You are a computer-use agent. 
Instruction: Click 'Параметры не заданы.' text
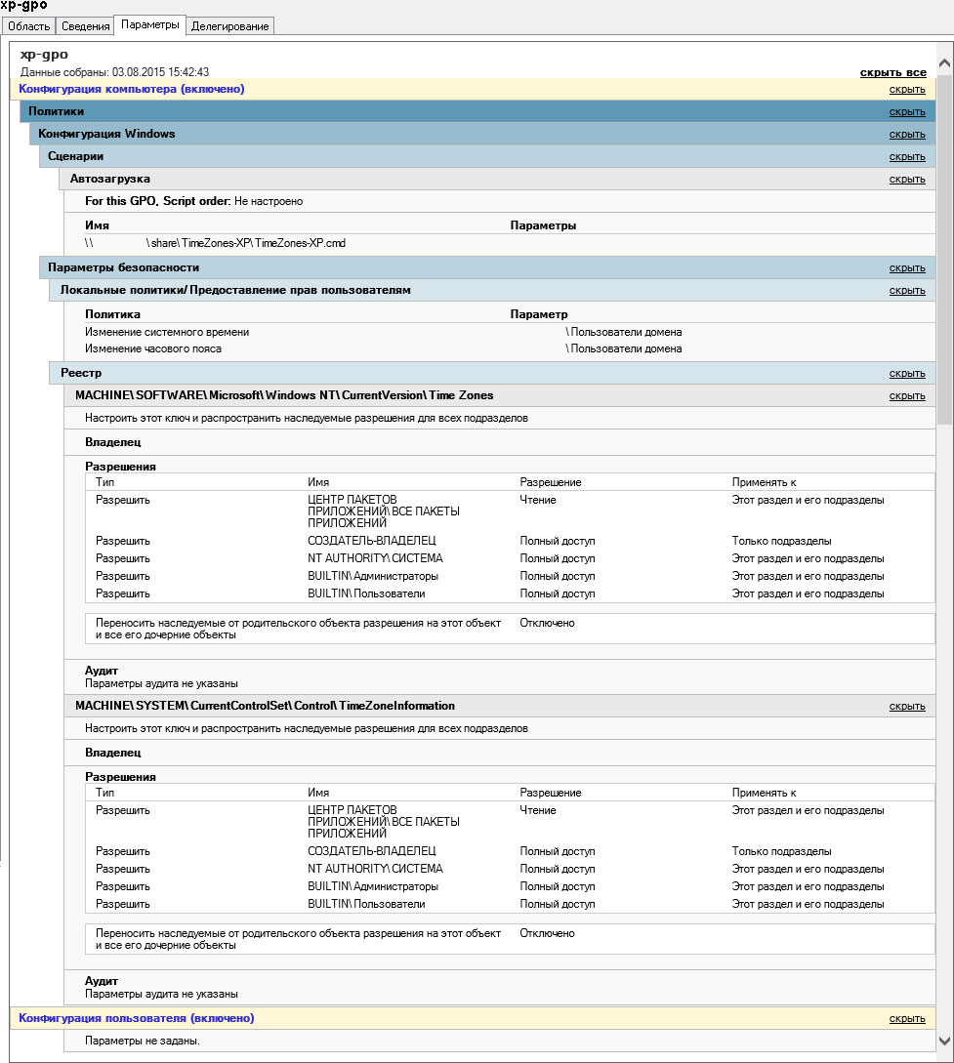[x=143, y=1041]
